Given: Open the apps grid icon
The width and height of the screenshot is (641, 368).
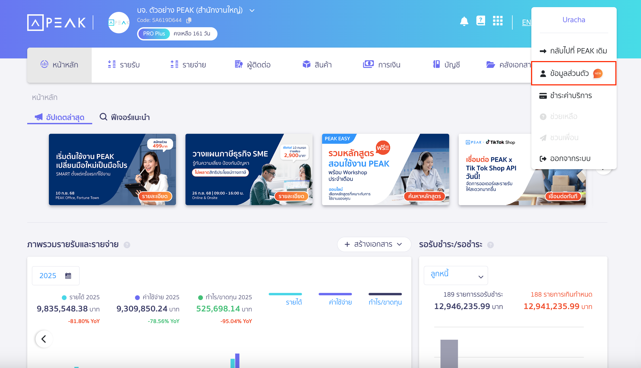Looking at the screenshot, I should click(498, 21).
